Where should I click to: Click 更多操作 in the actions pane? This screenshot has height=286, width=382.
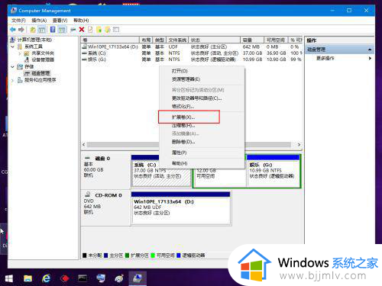(325, 58)
